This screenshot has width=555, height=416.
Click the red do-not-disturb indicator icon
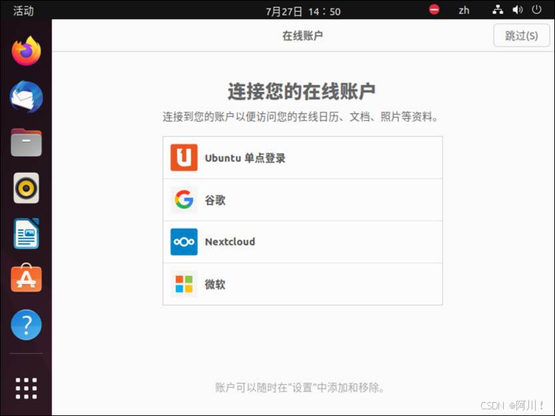pyautogui.click(x=434, y=9)
